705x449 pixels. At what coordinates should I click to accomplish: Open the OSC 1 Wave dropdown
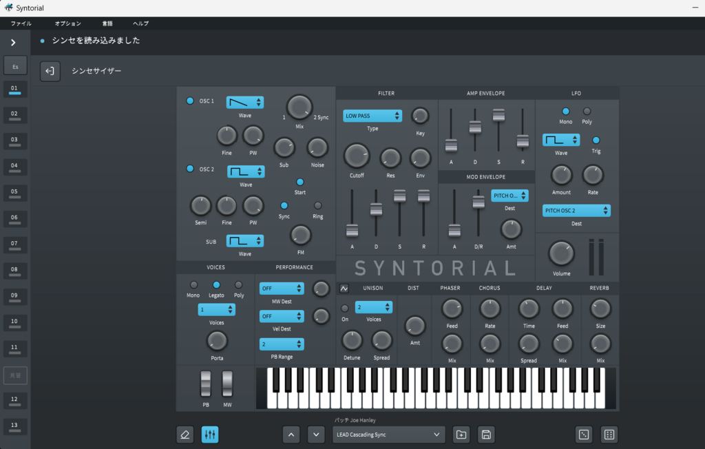(245, 103)
